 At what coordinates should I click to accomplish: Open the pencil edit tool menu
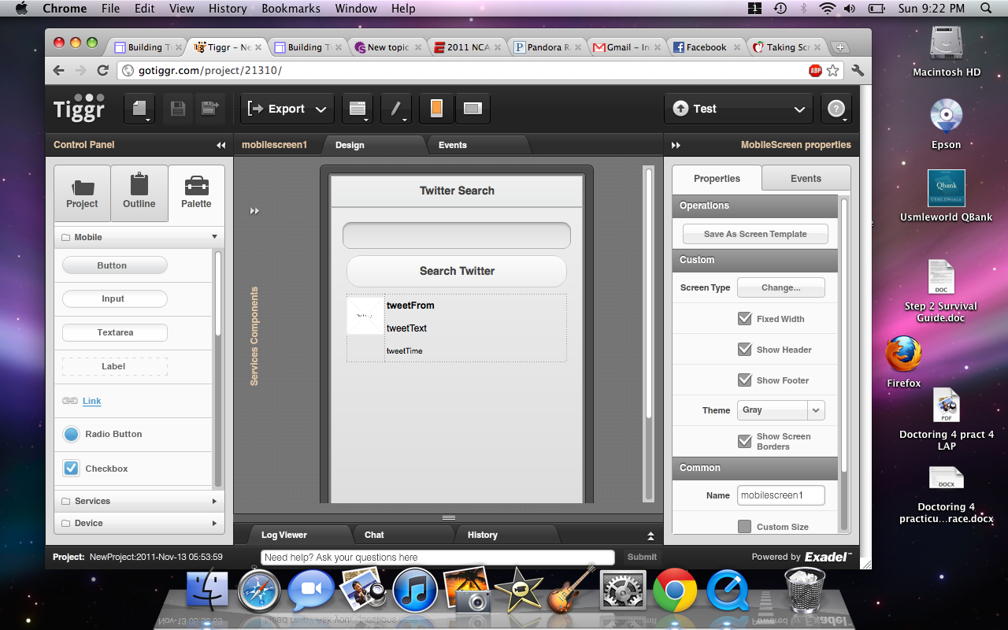click(396, 109)
